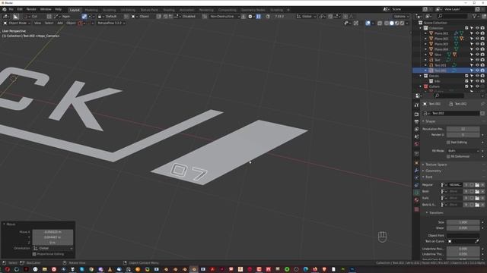Open the Edit menu
The height and width of the screenshot is (273, 487).
[x=20, y=10]
